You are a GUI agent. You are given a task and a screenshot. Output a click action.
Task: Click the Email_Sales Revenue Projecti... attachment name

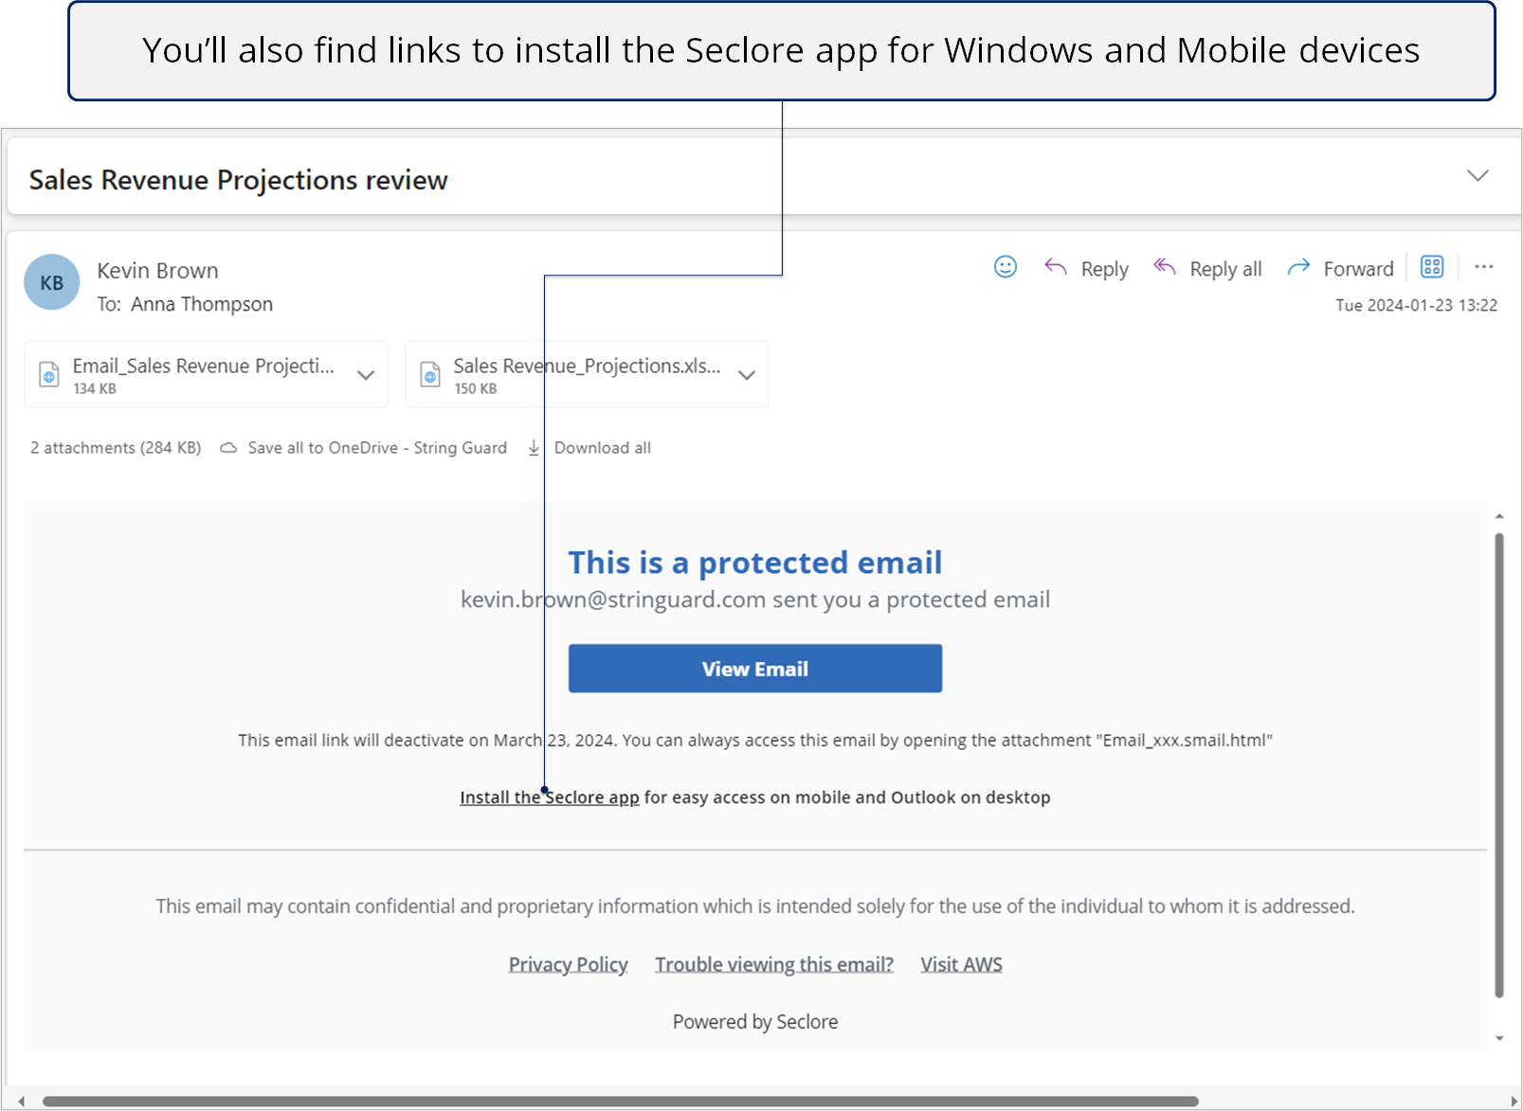click(x=204, y=366)
